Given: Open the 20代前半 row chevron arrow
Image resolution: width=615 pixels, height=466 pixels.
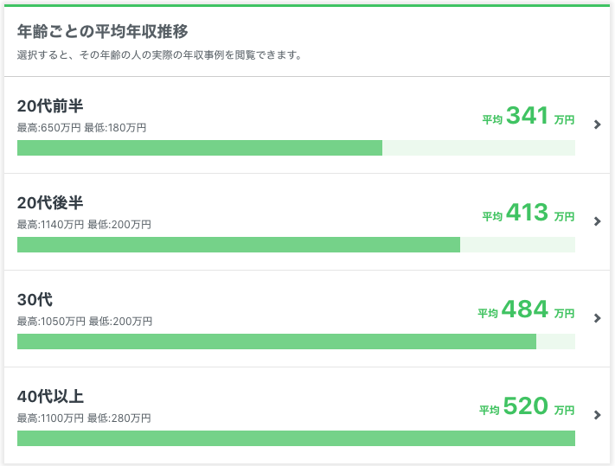Looking at the screenshot, I should coord(598,124).
